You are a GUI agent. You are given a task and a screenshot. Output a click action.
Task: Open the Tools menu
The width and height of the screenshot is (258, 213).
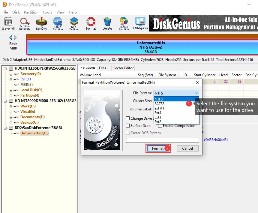(x=47, y=12)
